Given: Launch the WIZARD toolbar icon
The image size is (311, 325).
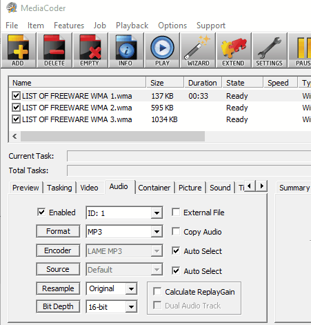Looking at the screenshot, I should (x=198, y=50).
